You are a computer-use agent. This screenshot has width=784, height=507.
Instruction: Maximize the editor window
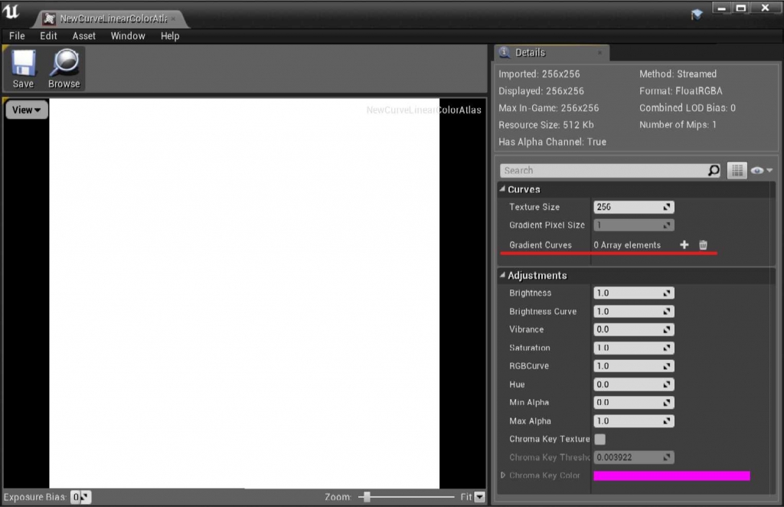pyautogui.click(x=741, y=8)
